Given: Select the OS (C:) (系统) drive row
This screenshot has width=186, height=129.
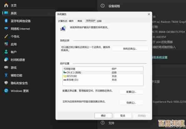Looking at the screenshot, I should click(103, 72).
